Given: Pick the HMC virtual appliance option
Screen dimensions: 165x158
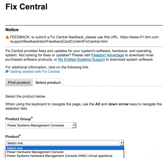Looking at the screenshot, I should tap(59, 156).
